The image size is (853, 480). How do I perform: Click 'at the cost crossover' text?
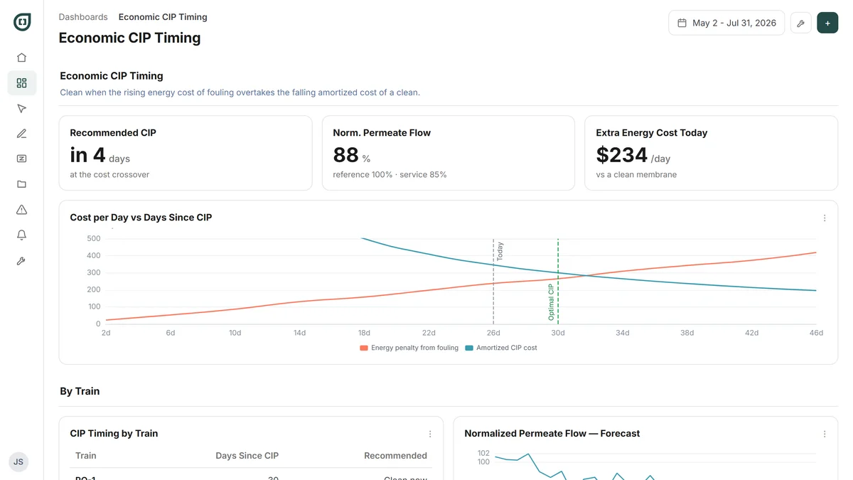109,175
